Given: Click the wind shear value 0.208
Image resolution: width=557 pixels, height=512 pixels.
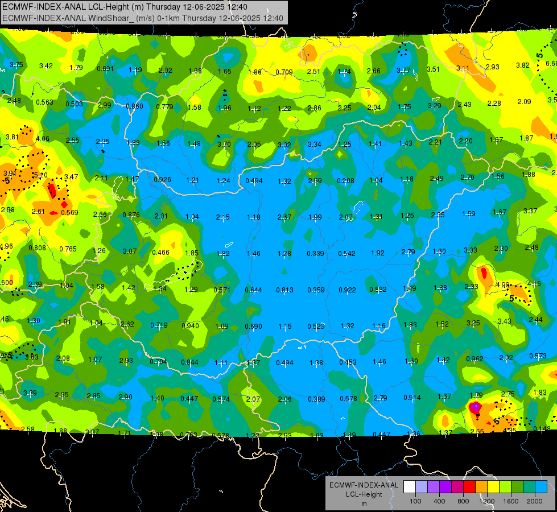Looking at the screenshot, I should pos(346,181).
